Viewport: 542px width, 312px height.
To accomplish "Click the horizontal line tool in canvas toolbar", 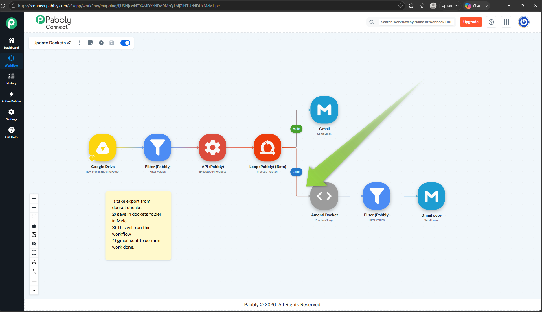I will pos(34,281).
